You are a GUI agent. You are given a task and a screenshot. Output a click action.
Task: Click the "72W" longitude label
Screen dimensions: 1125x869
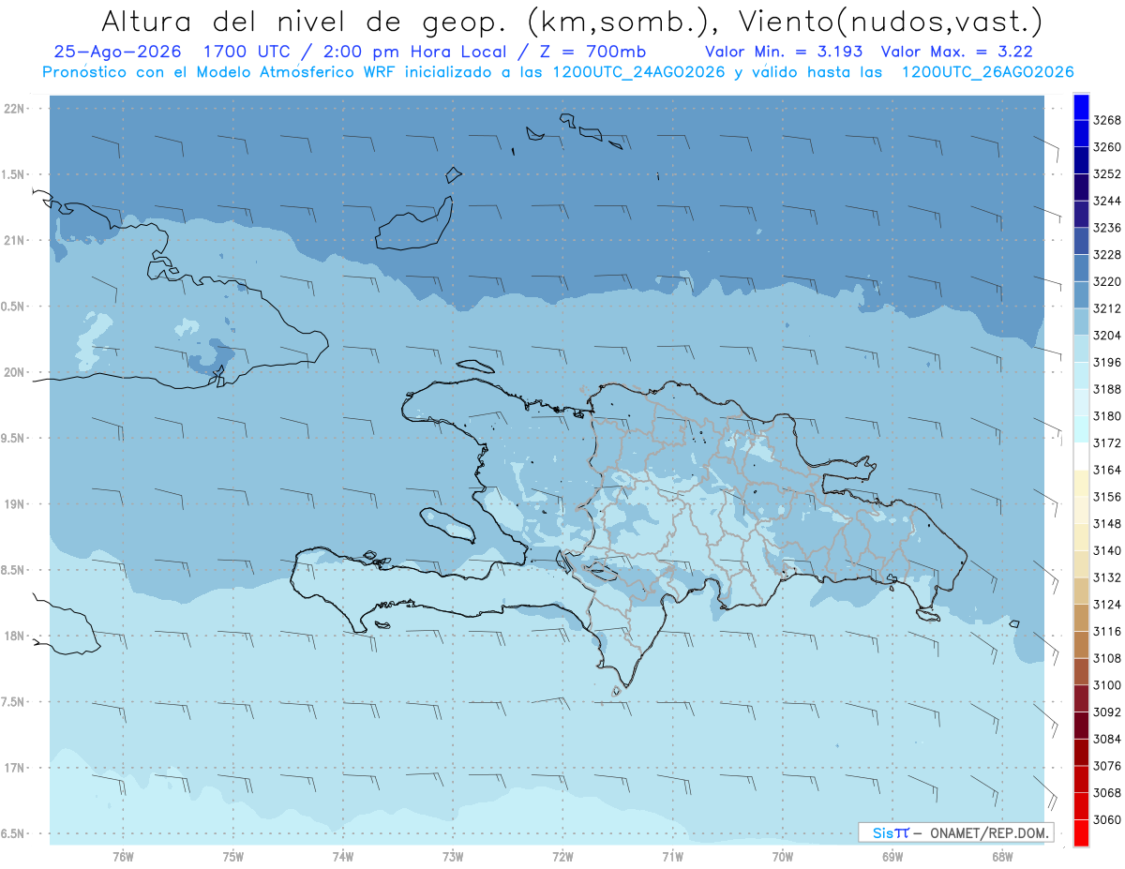tap(562, 856)
